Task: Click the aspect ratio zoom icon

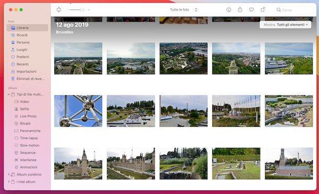Action: tap(59, 9)
